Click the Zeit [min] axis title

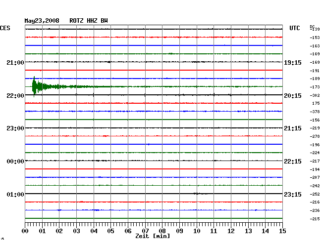tap(153, 236)
